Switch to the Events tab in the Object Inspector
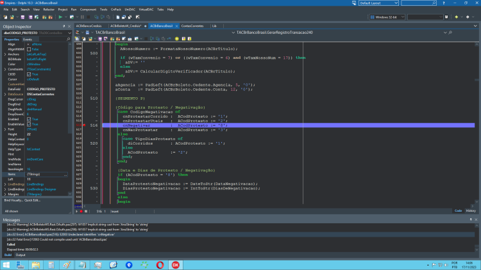The height and width of the screenshot is (270, 481). click(x=28, y=40)
